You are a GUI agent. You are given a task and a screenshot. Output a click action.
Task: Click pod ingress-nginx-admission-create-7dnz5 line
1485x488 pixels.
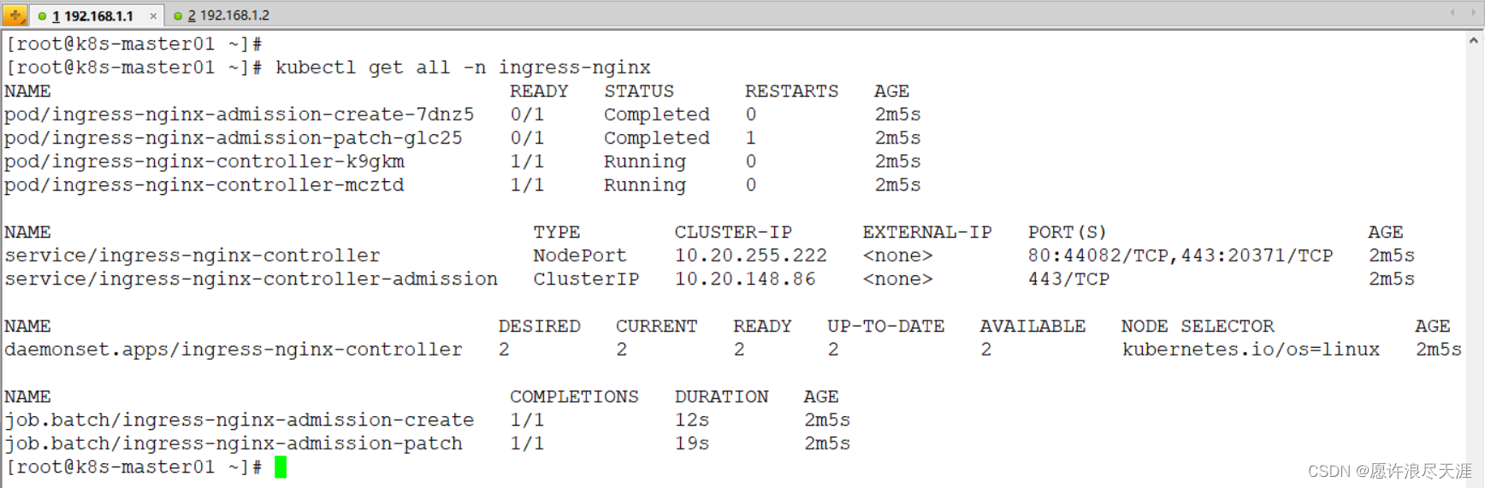point(239,115)
